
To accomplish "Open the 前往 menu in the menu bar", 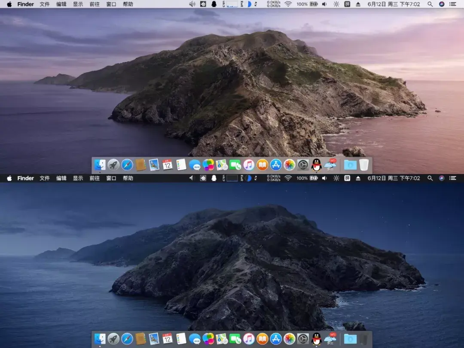I will tap(94, 4).
